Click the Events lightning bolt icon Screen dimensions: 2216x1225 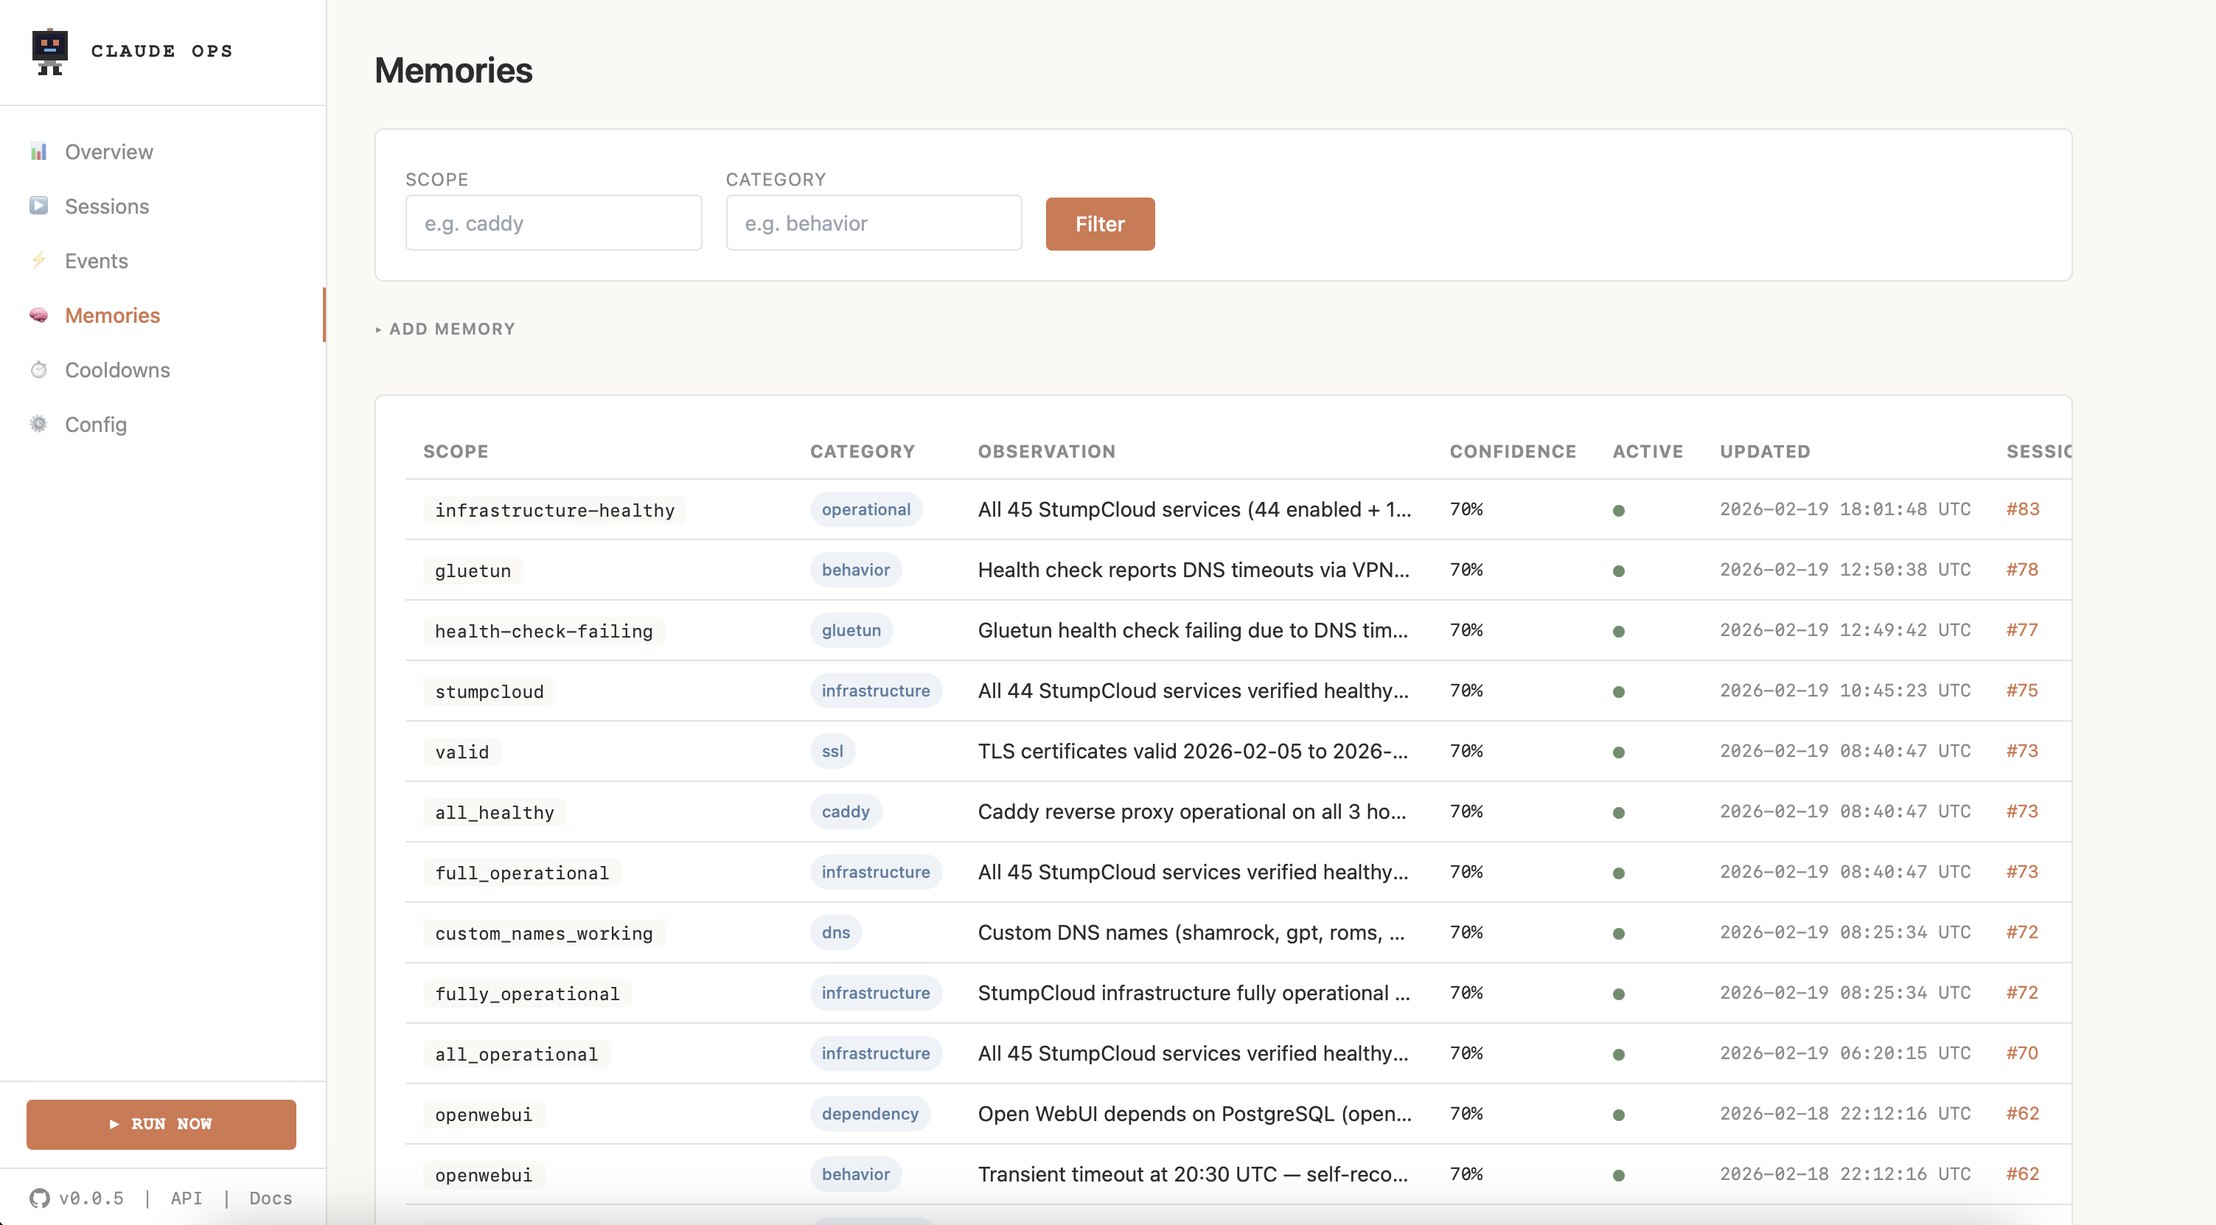coord(39,261)
